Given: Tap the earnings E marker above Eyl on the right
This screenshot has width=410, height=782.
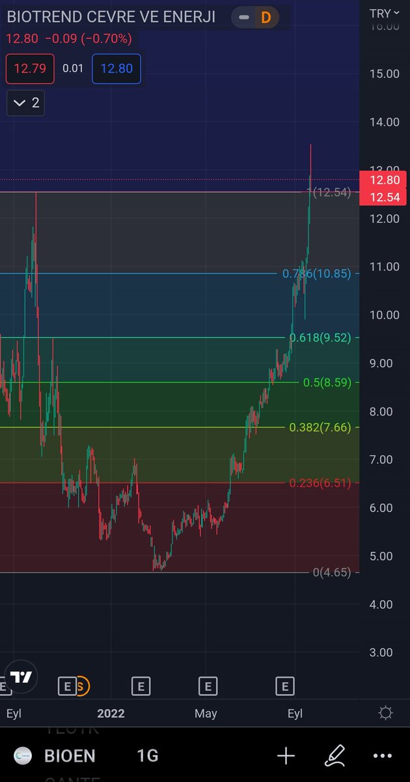Looking at the screenshot, I should pos(284,686).
